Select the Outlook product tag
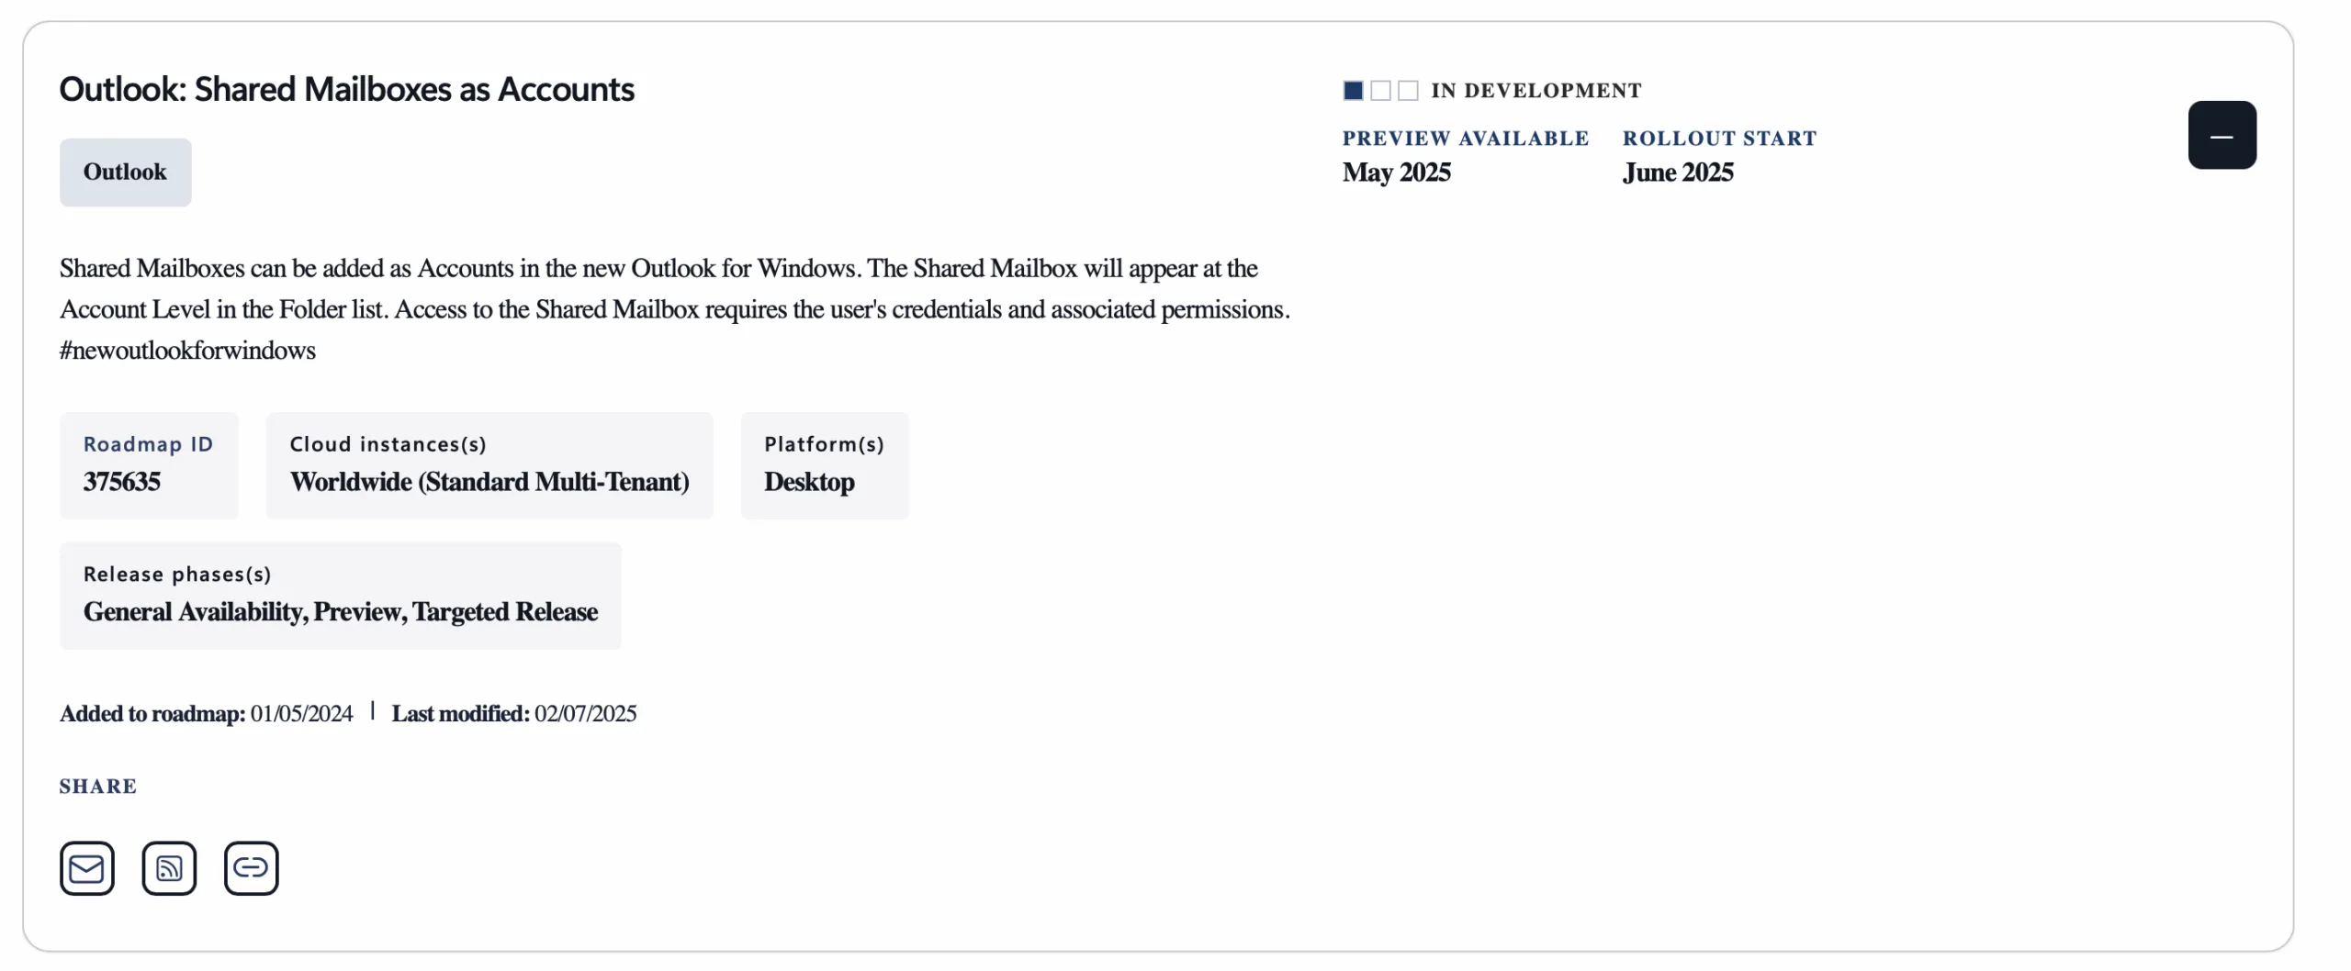Screen dimensions: 2351x971 pyautogui.click(x=125, y=172)
